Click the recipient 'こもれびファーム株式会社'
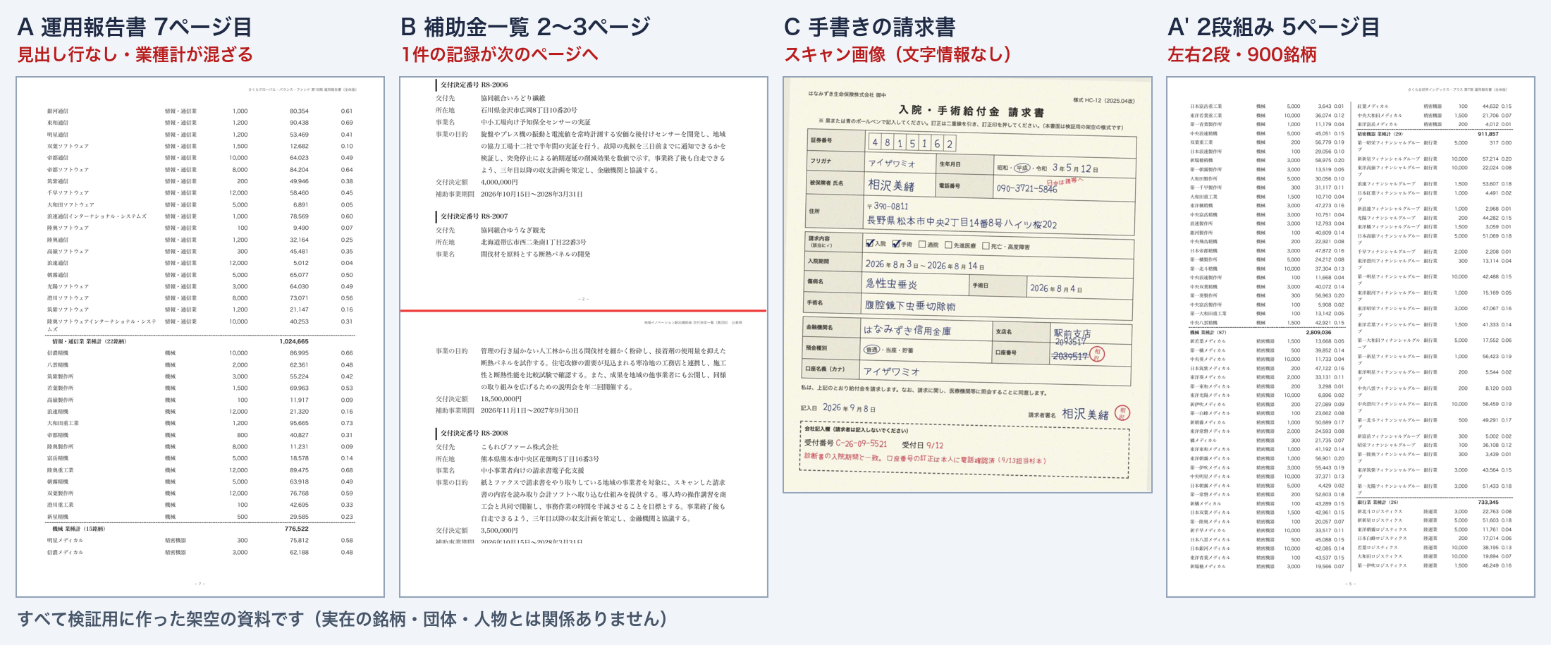This screenshot has width=1551, height=645. point(520,447)
